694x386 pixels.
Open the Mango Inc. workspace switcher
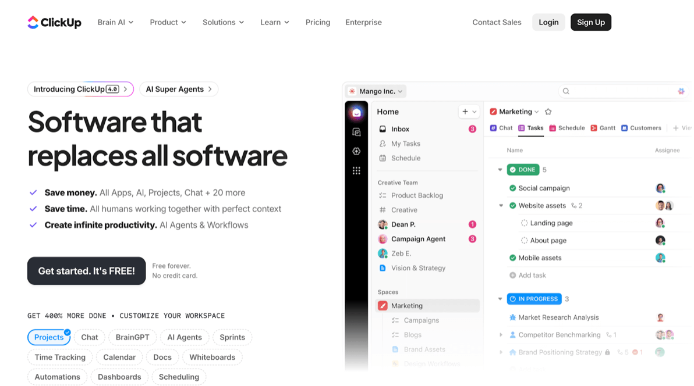click(376, 91)
